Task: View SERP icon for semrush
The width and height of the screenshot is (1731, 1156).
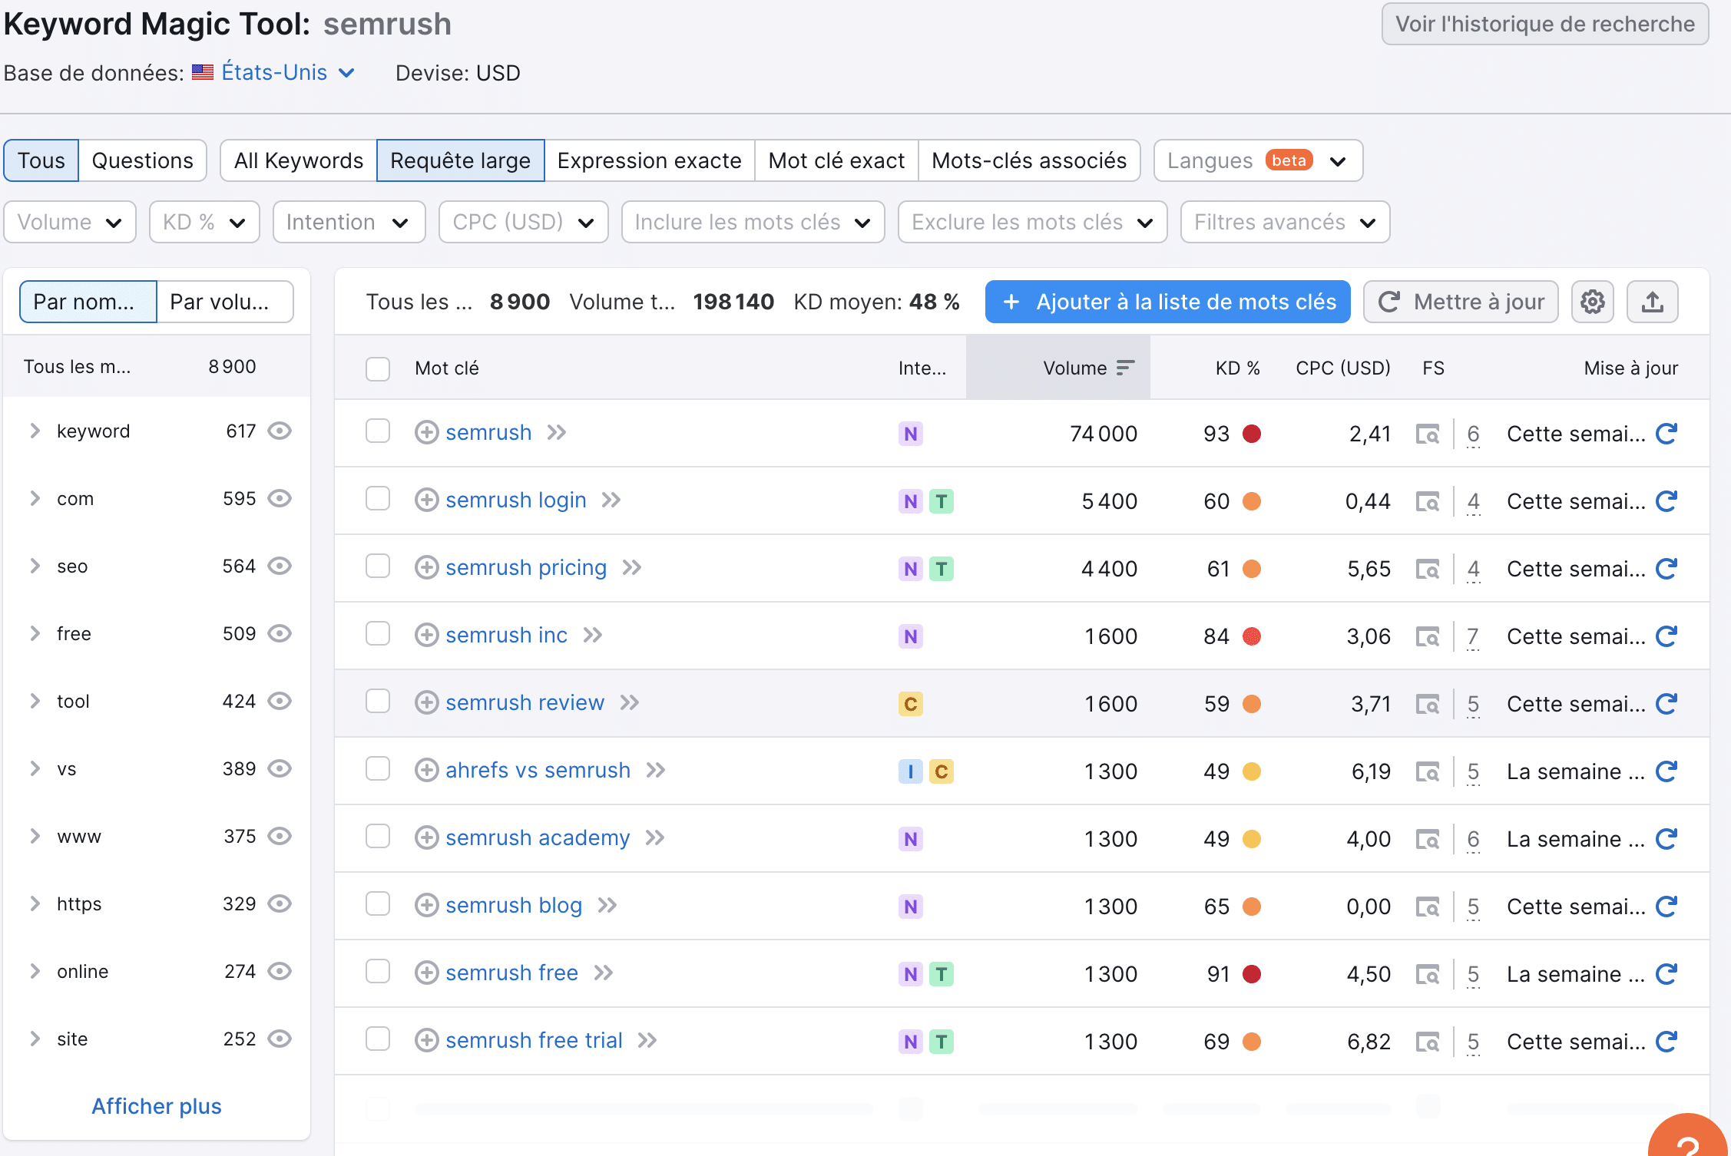Action: tap(1428, 434)
